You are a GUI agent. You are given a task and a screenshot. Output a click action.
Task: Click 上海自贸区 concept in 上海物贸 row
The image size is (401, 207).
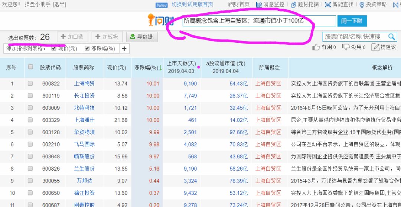click(268, 83)
